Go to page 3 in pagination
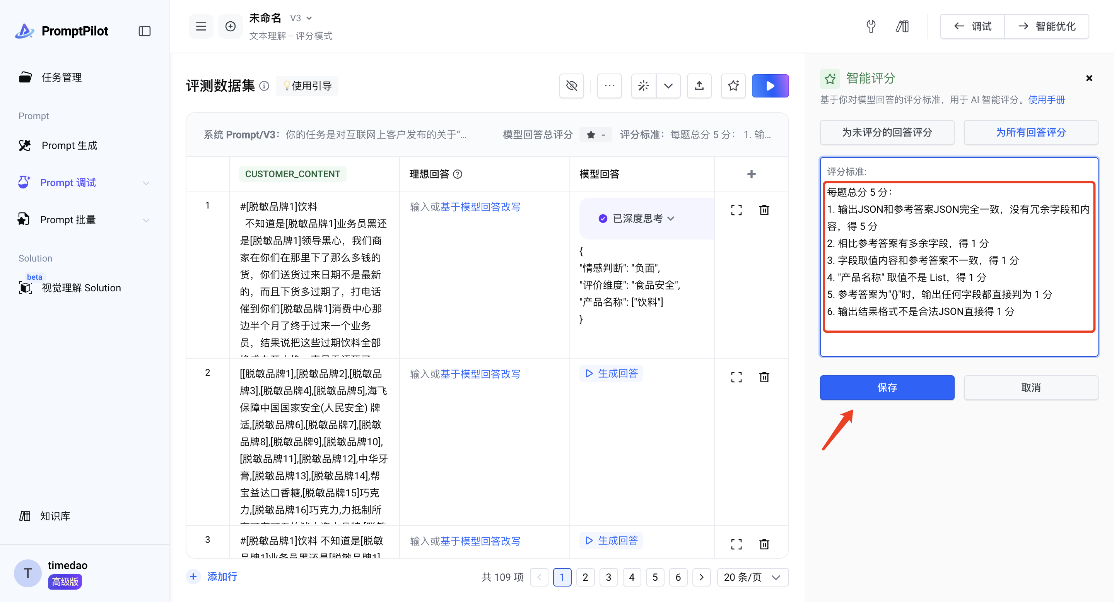 [x=608, y=577]
